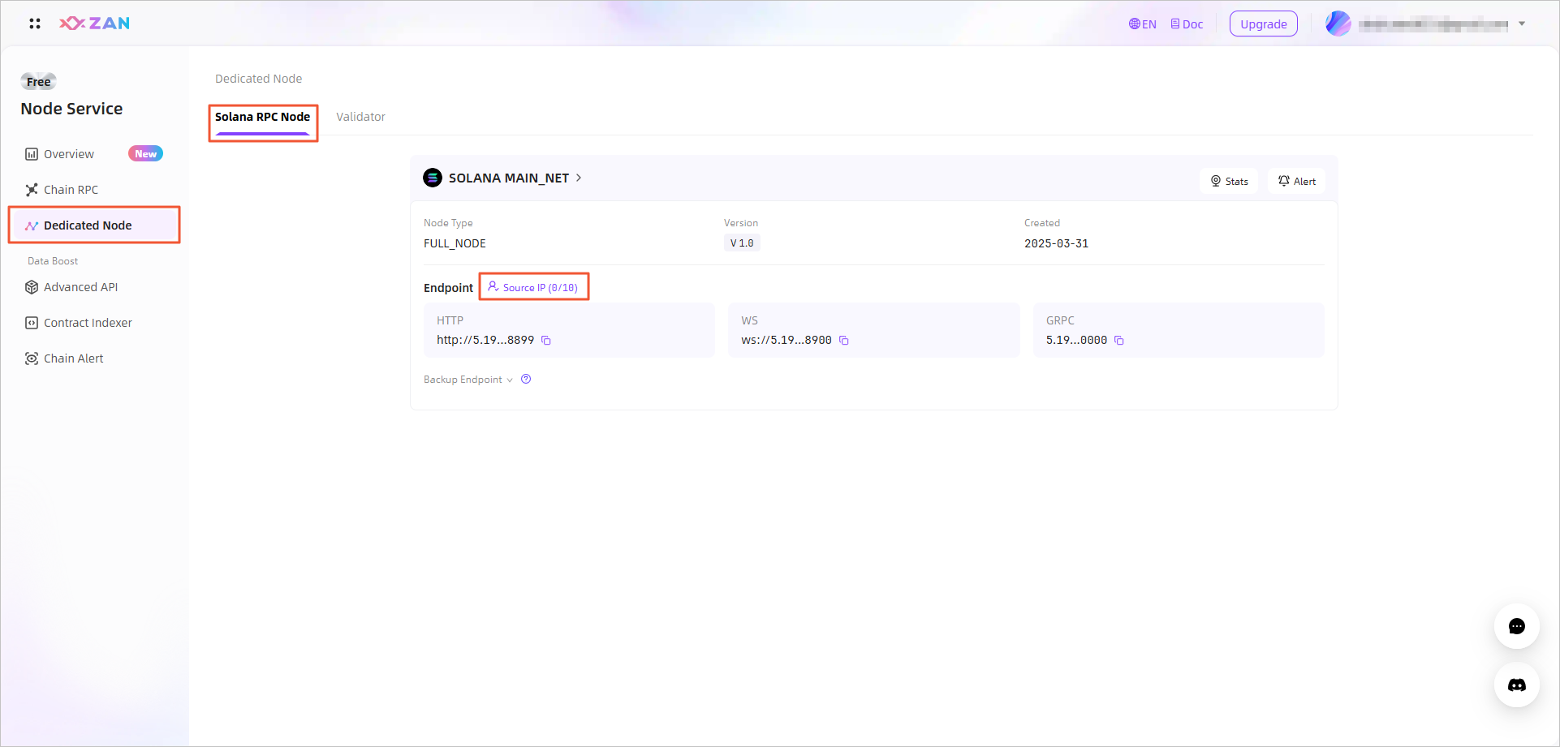The image size is (1560, 747).
Task: Click the ZAN logo
Action: tap(94, 24)
